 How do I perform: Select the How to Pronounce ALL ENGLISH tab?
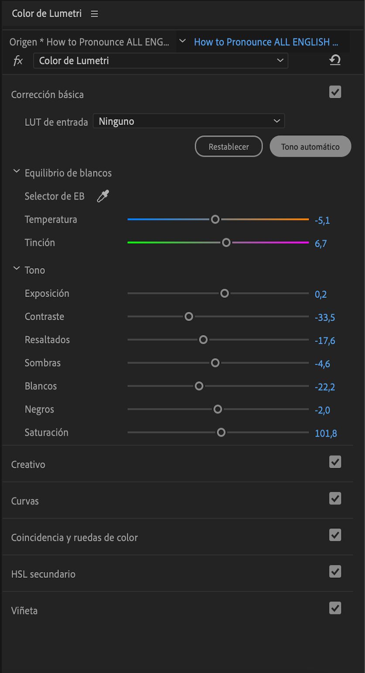[266, 41]
